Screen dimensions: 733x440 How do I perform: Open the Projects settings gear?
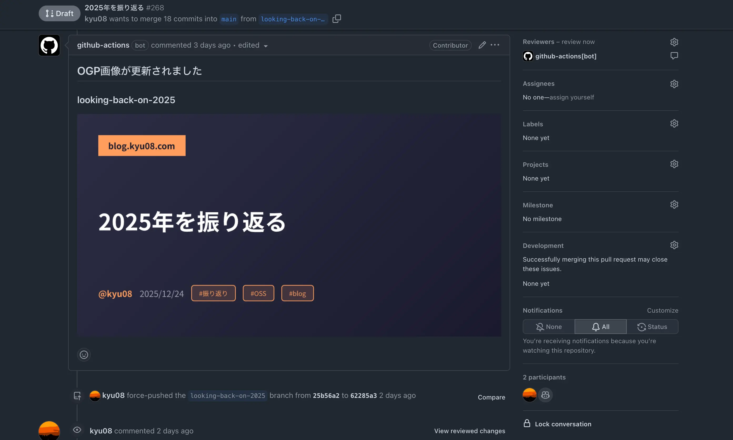point(674,164)
